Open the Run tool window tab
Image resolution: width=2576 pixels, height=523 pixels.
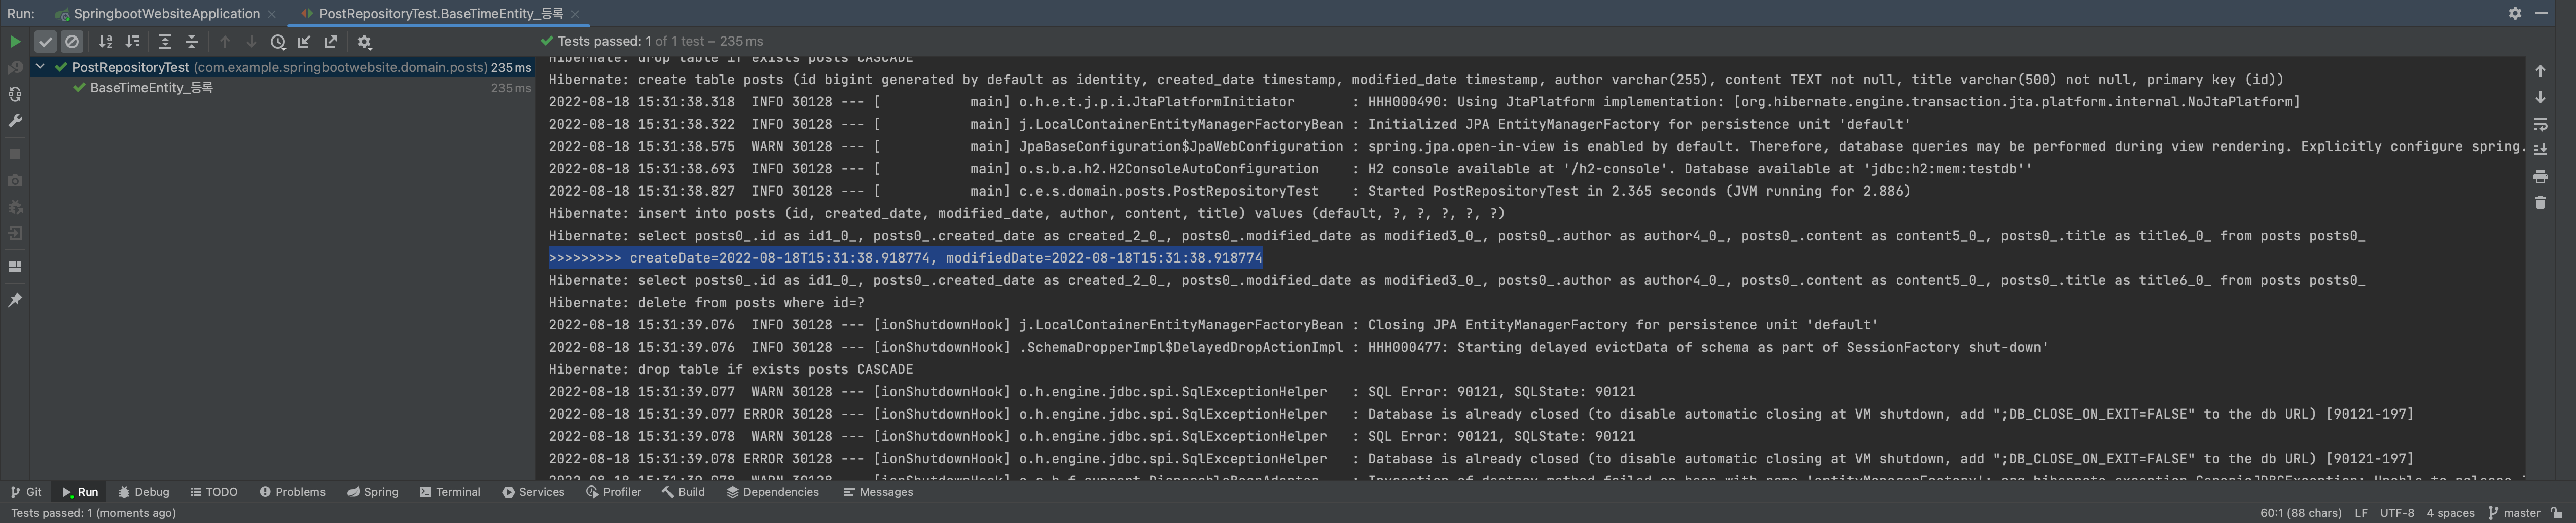pos(80,492)
